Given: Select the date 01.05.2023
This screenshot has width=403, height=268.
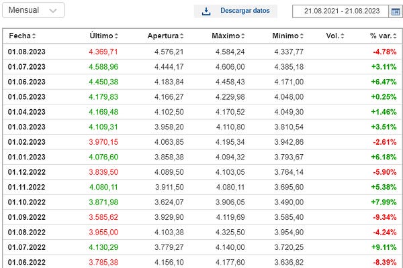Looking at the screenshot, I should coord(26,97).
